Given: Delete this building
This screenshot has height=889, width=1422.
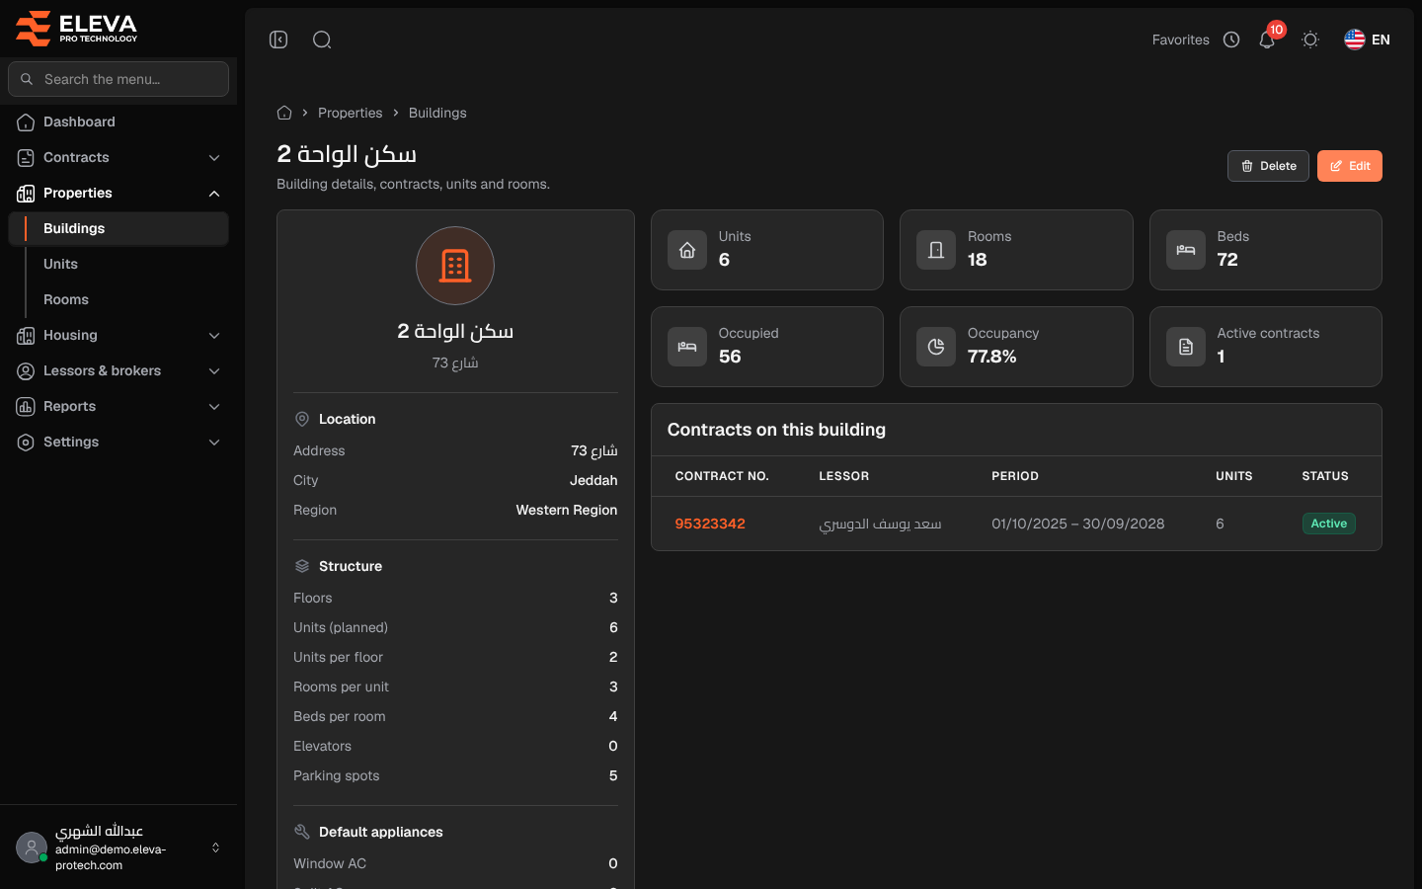Looking at the screenshot, I should (x=1268, y=166).
